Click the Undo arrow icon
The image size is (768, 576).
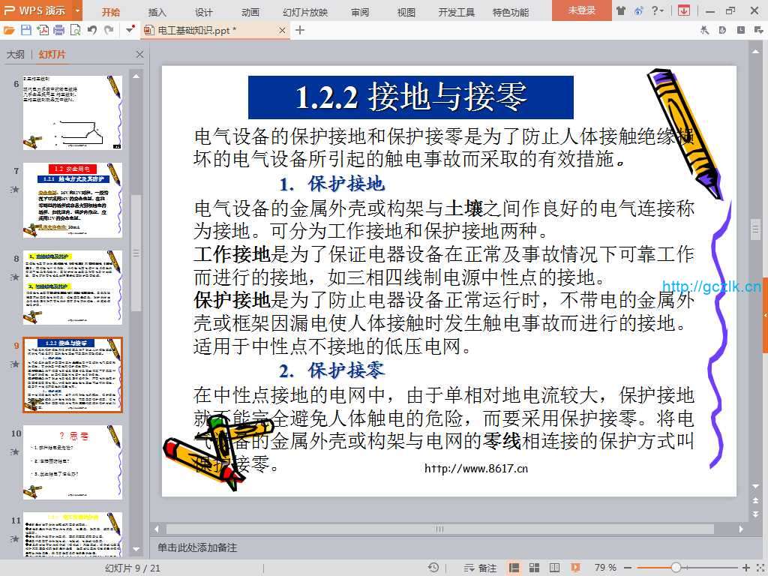click(x=92, y=30)
